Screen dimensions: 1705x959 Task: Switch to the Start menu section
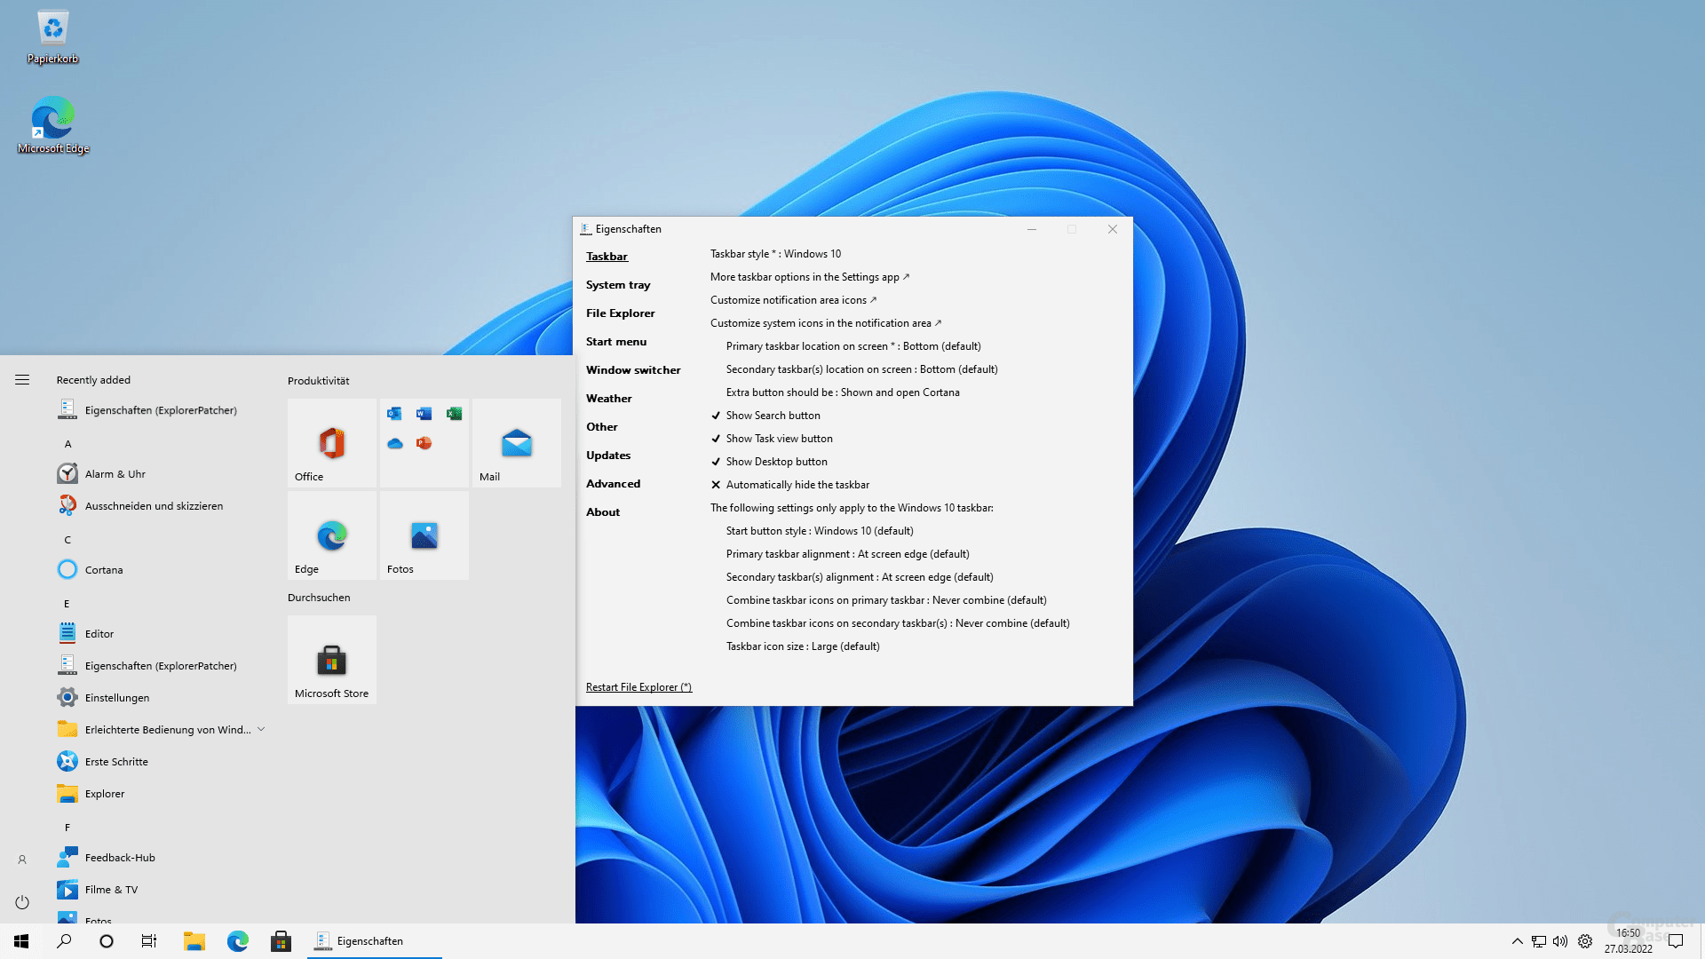coord(615,342)
